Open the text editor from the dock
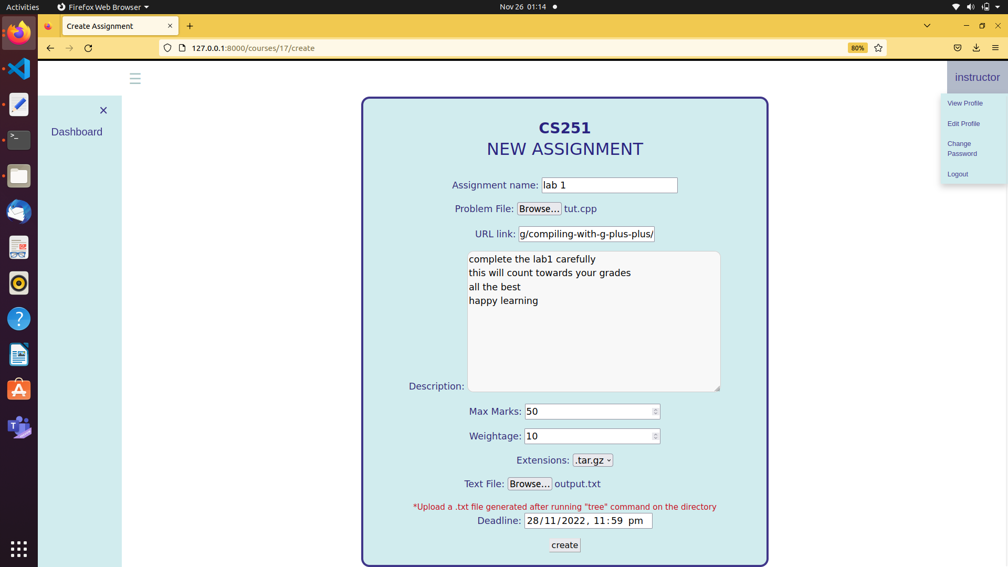Viewport: 1008px width, 567px height. click(x=19, y=104)
